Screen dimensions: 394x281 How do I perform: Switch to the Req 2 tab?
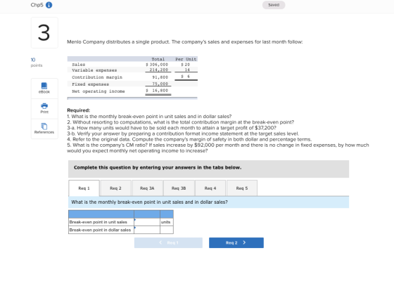pos(115,188)
